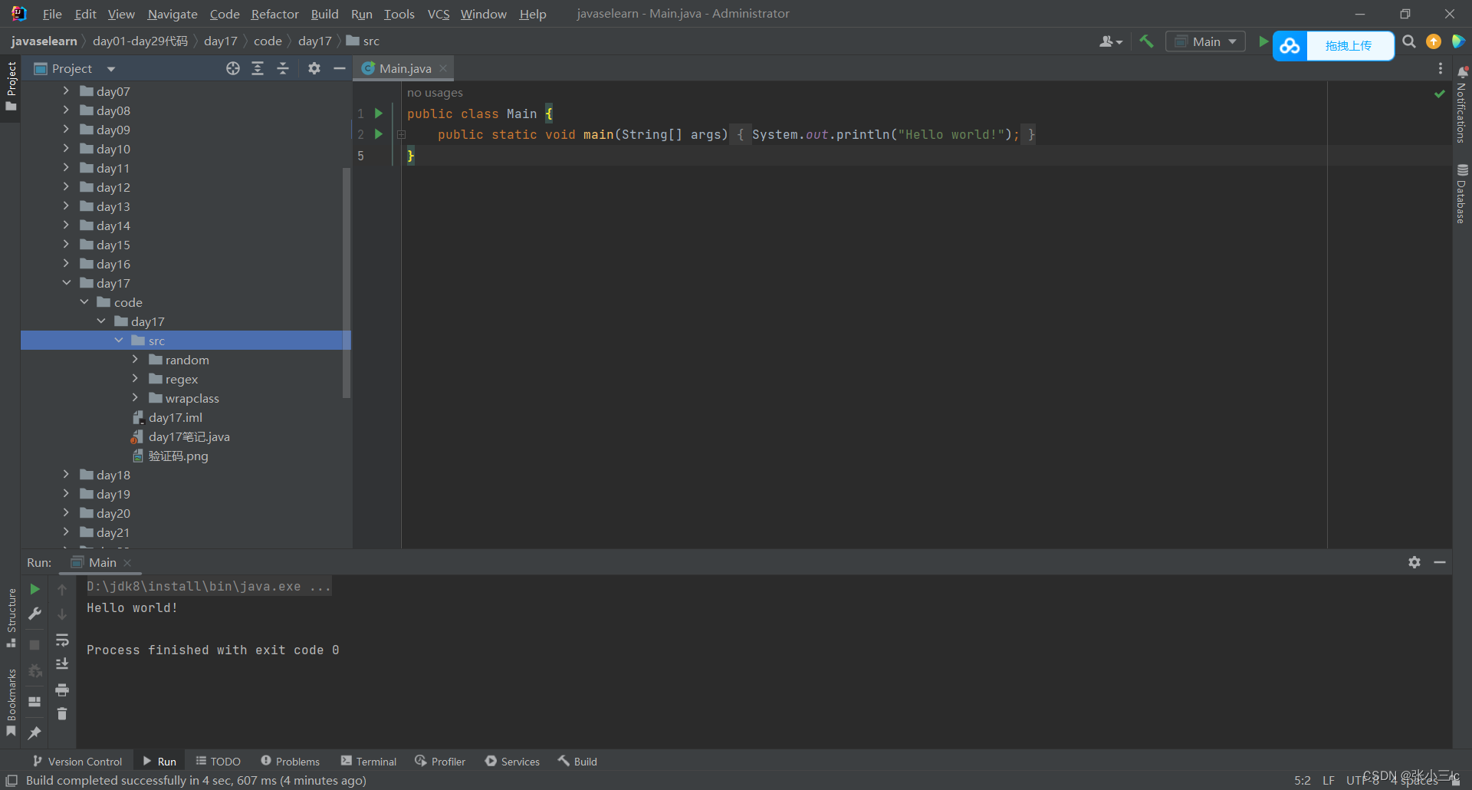Open editor tab options menu
1472x790 pixels.
pos(1441,68)
